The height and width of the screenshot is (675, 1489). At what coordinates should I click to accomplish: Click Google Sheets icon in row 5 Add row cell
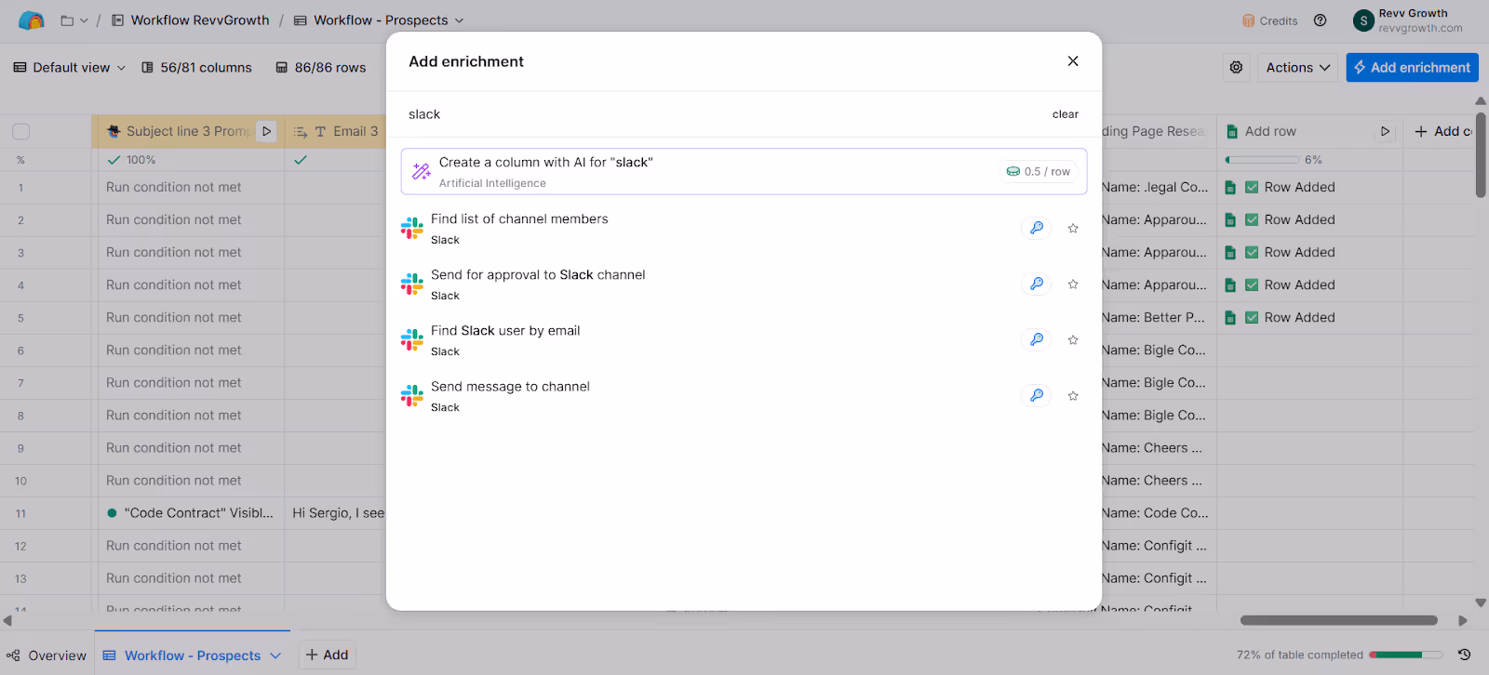(1230, 318)
